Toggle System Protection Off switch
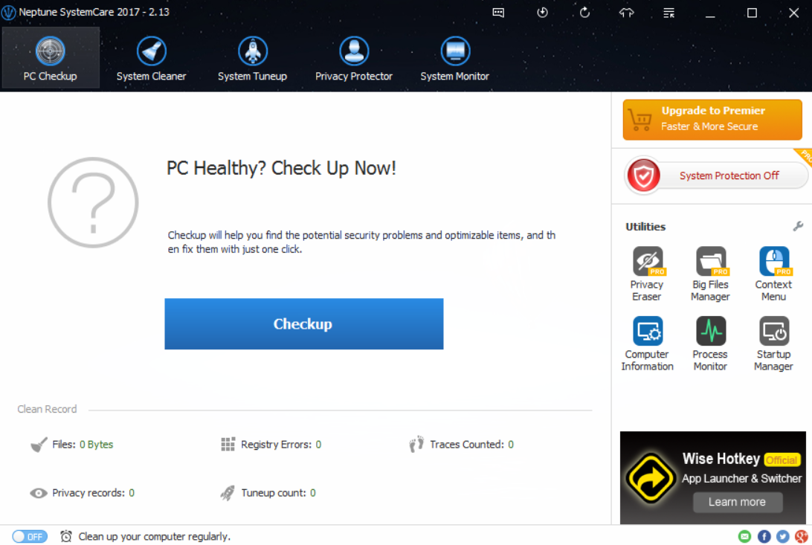The image size is (812, 545). click(716, 175)
